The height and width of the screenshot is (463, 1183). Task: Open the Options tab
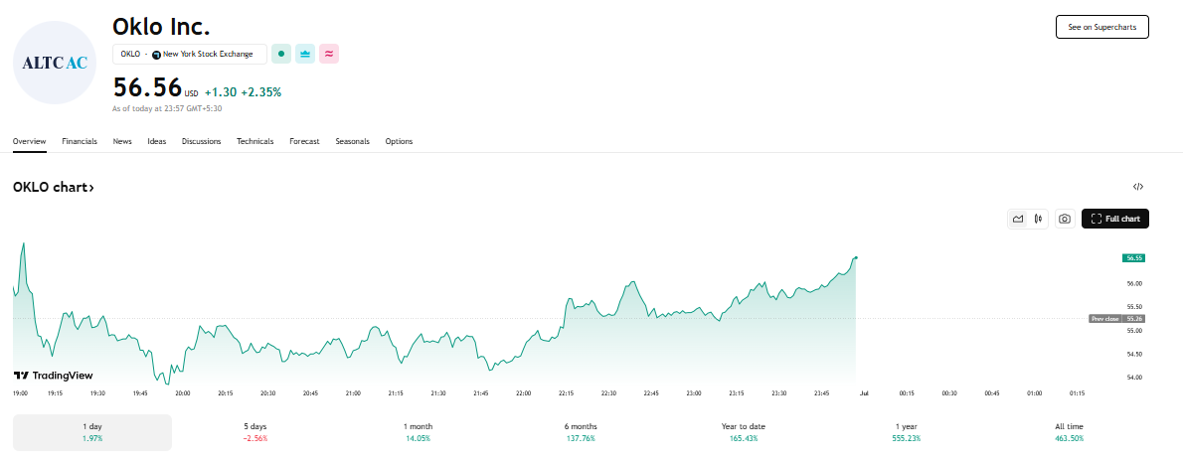[x=399, y=141]
